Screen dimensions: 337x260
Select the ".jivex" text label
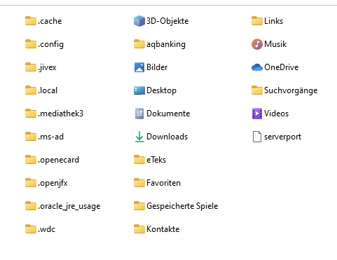pyautogui.click(x=47, y=67)
